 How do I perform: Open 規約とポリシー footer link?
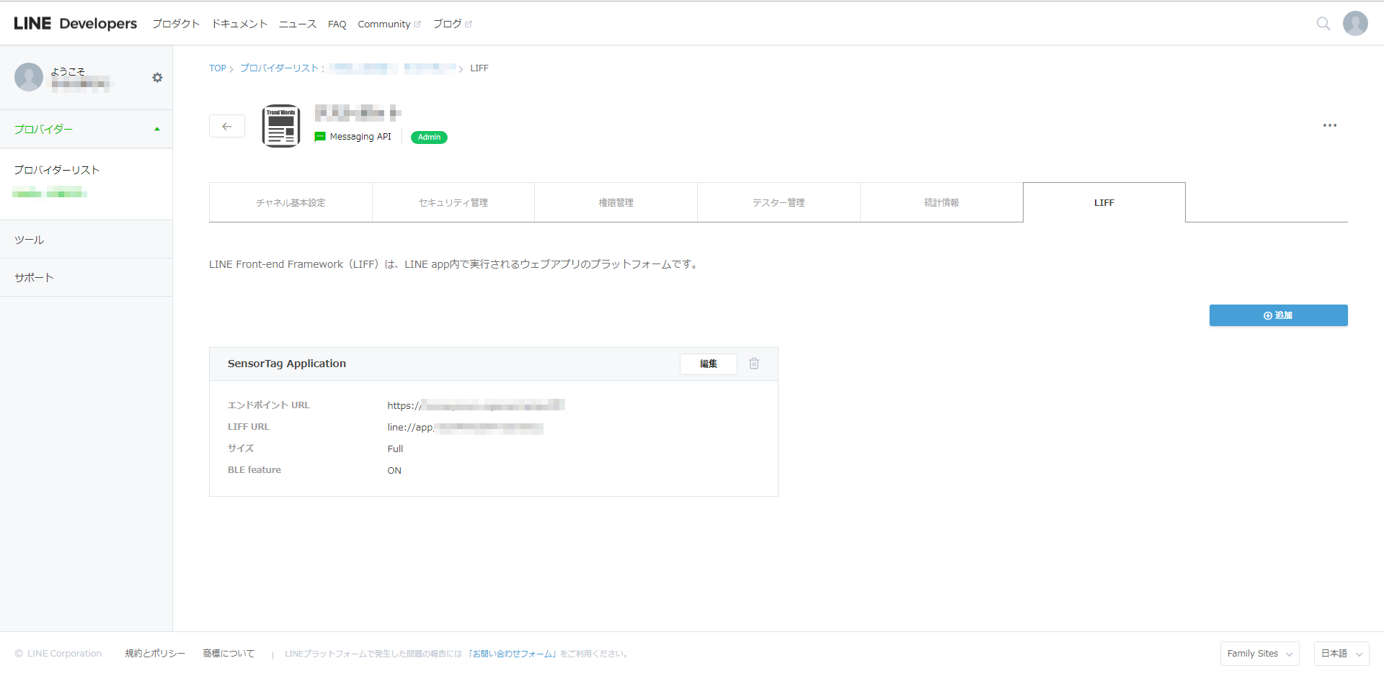coord(155,654)
